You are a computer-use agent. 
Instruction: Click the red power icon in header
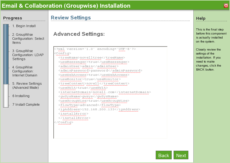226,6
